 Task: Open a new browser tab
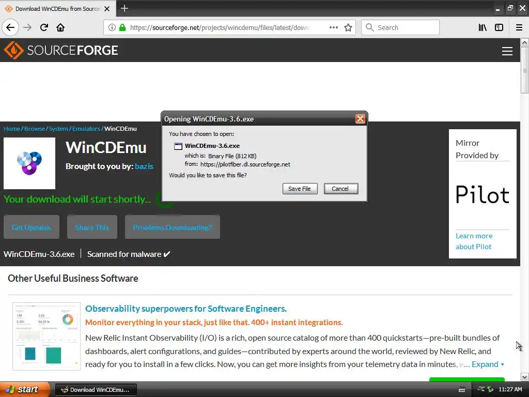(x=125, y=8)
